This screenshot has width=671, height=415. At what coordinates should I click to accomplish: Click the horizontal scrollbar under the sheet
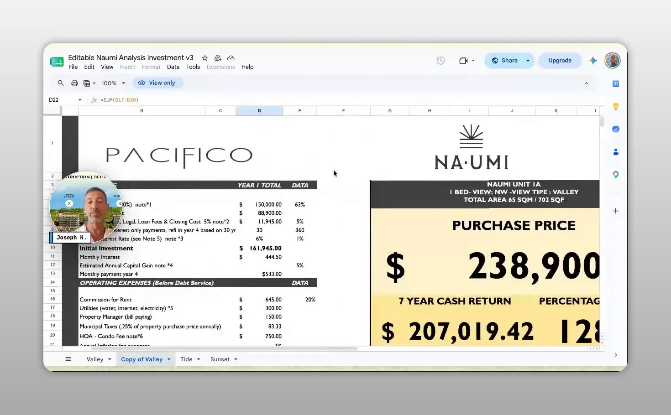[224, 348]
